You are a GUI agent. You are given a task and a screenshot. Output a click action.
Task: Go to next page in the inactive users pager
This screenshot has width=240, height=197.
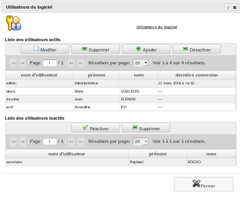(71, 142)
